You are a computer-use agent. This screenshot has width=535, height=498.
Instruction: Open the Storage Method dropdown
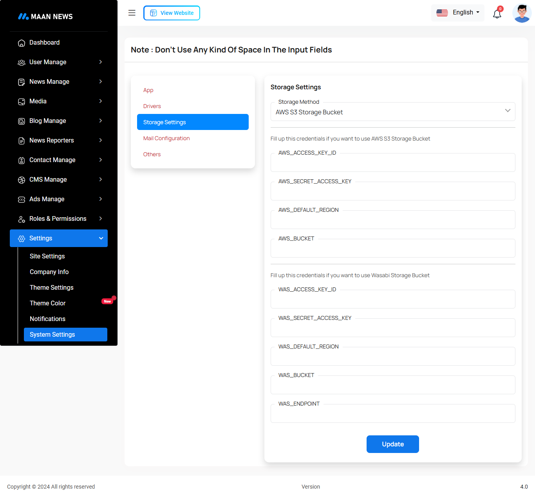click(x=392, y=112)
